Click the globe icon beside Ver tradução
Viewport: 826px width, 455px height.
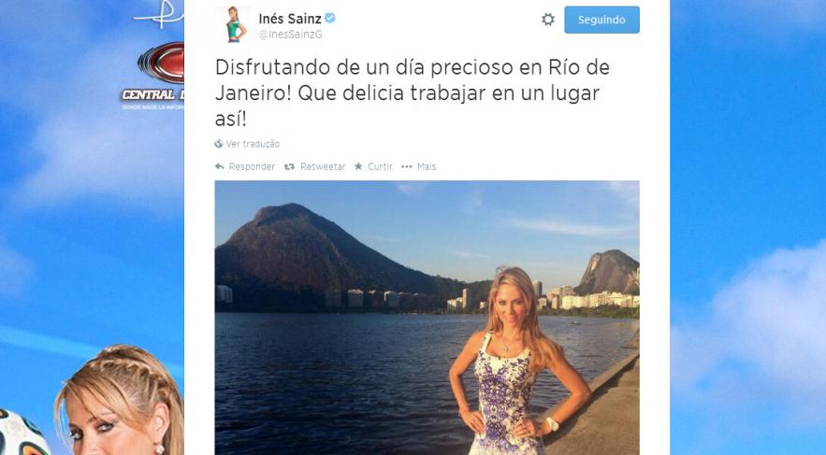219,144
